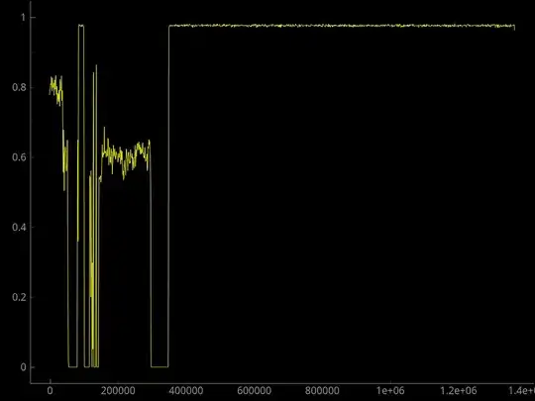Click the y-axis label 0.6
Viewport: 535px width, 401px height.
pyautogui.click(x=19, y=157)
